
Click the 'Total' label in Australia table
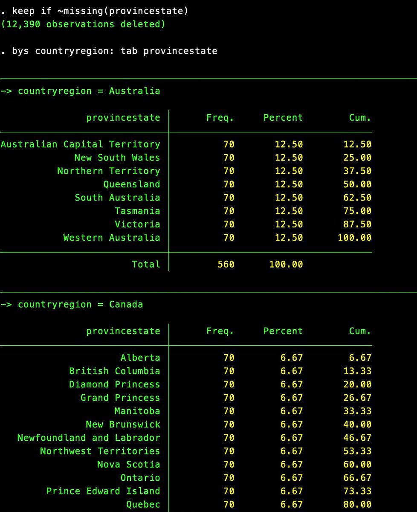[x=146, y=265]
